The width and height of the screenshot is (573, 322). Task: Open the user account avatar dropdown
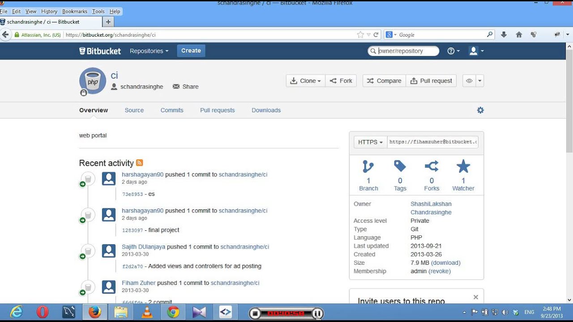(476, 51)
